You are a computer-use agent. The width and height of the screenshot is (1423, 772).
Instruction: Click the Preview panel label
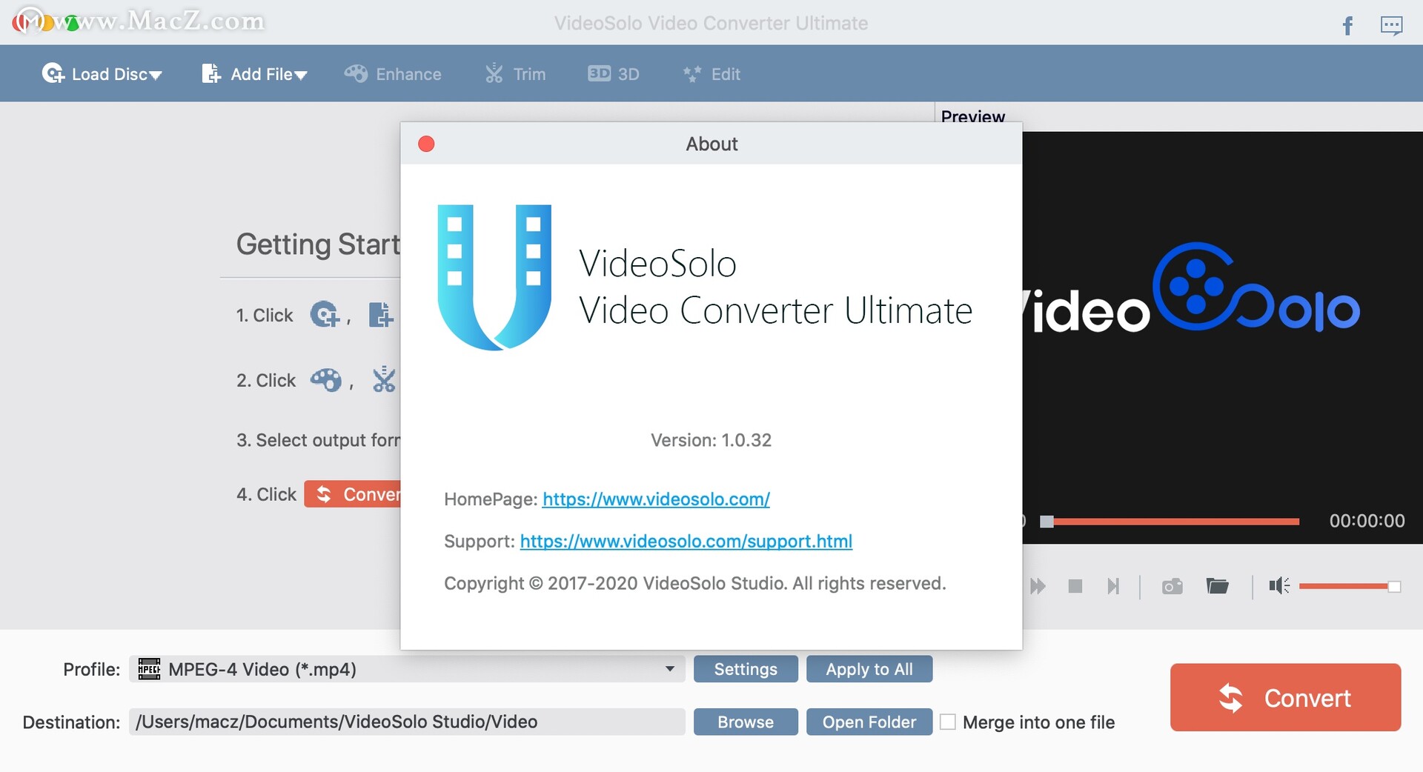coord(972,117)
